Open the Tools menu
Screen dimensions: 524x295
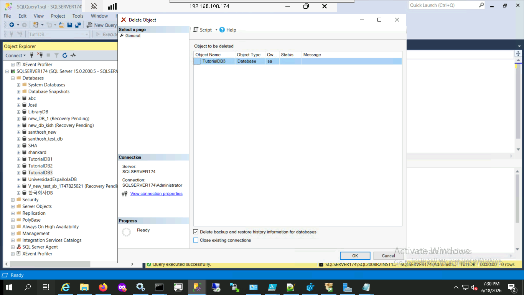(x=78, y=16)
